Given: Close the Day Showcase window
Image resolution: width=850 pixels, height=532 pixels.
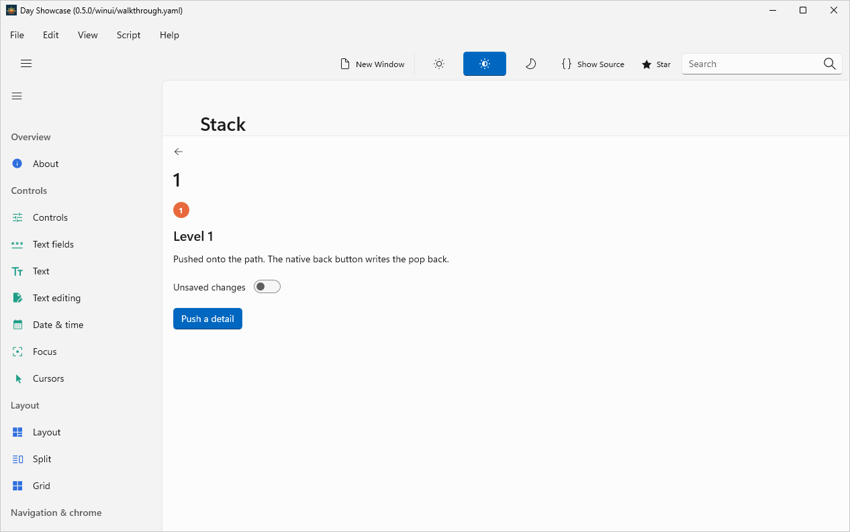Looking at the screenshot, I should click(834, 10).
